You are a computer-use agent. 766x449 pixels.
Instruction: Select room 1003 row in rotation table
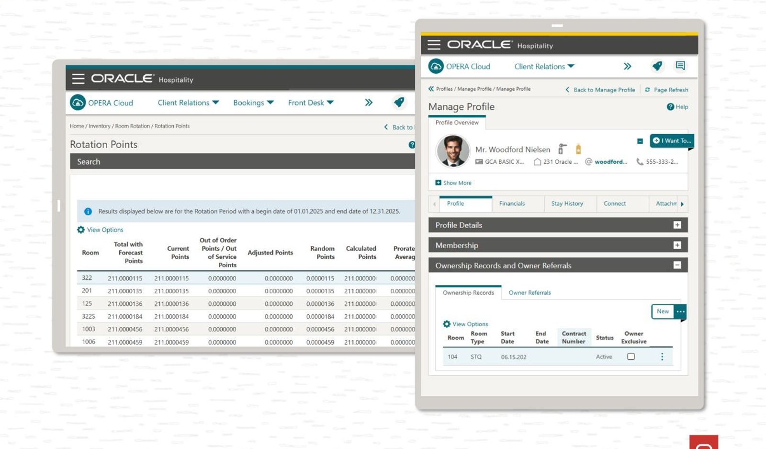coord(246,329)
